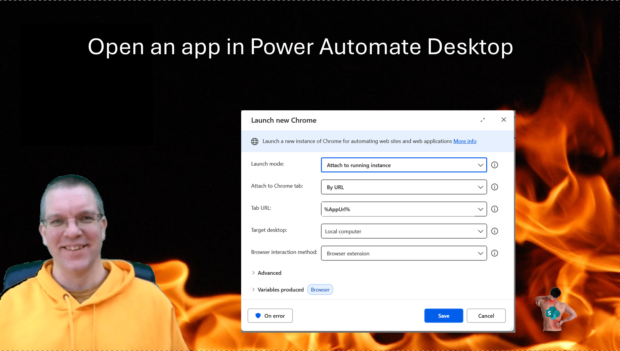Cancel the Launch new Chrome dialog

tap(486, 316)
